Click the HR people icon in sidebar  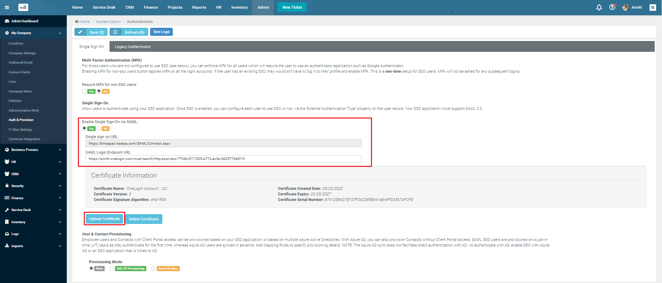(7, 162)
